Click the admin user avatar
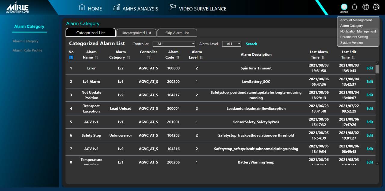The width and height of the screenshot is (385, 191). click(344, 7)
